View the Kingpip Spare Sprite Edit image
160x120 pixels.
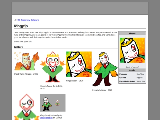[x=53, y=67]
